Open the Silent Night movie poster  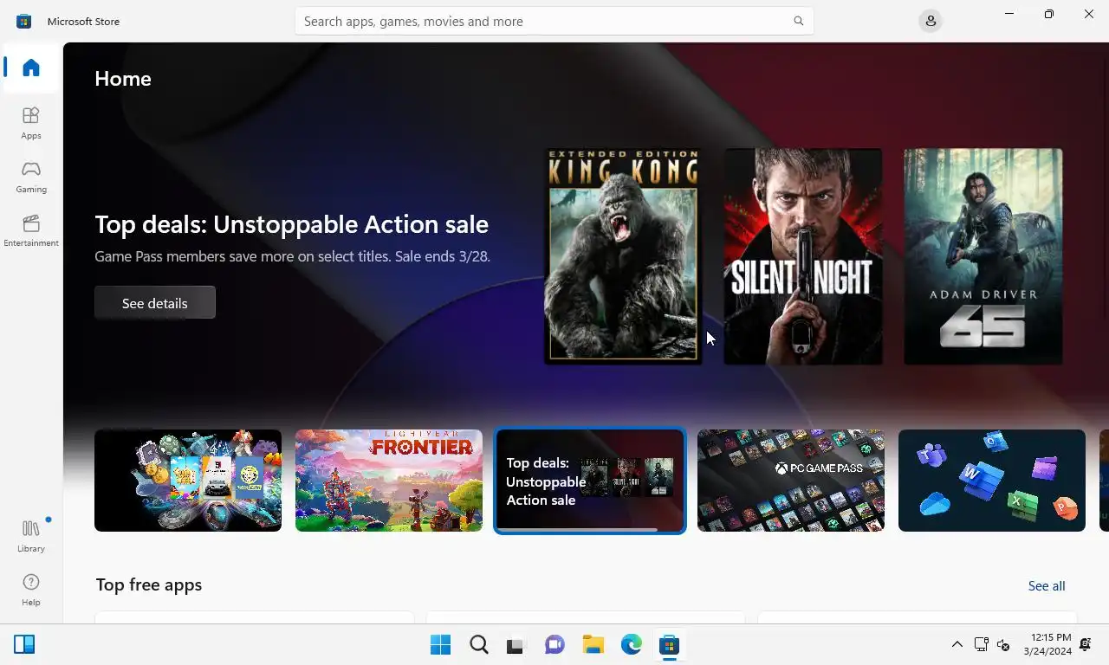[x=803, y=255]
